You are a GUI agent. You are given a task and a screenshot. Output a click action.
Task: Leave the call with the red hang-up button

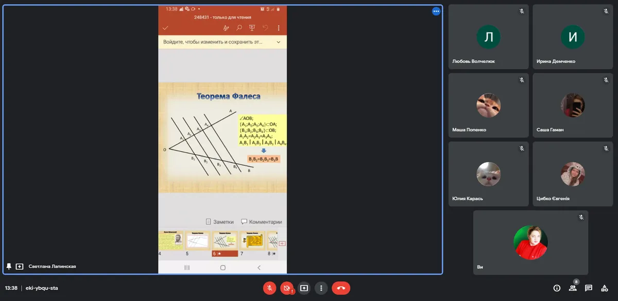[x=341, y=288]
